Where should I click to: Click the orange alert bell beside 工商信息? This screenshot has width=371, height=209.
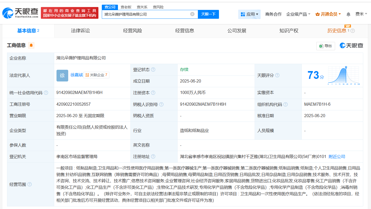[31, 45]
